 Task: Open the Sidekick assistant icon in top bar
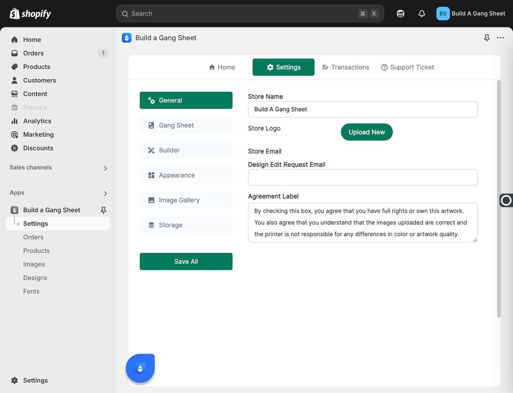pyautogui.click(x=400, y=14)
